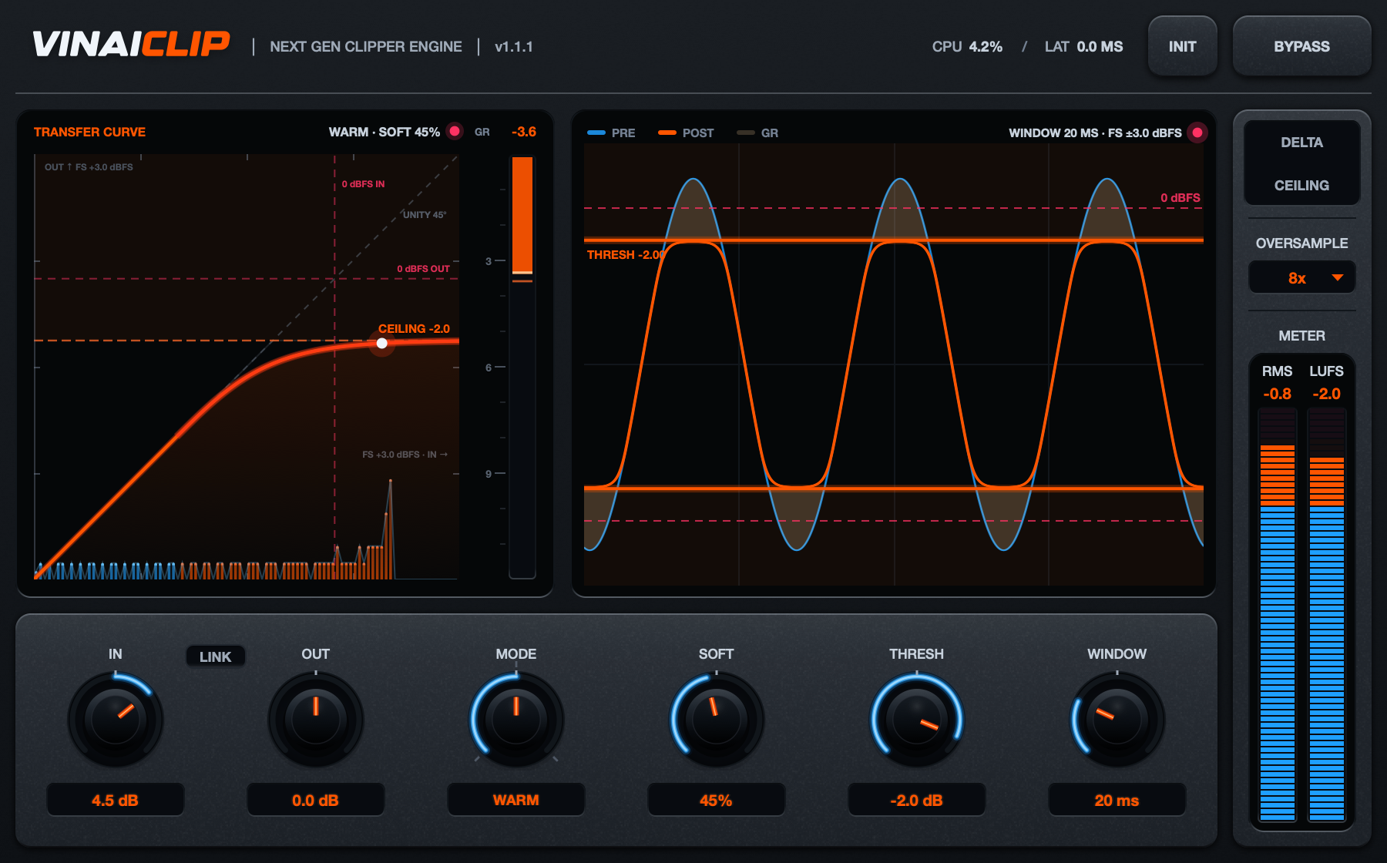Click the WINDOW knob
The height and width of the screenshot is (863, 1387).
point(1117,720)
